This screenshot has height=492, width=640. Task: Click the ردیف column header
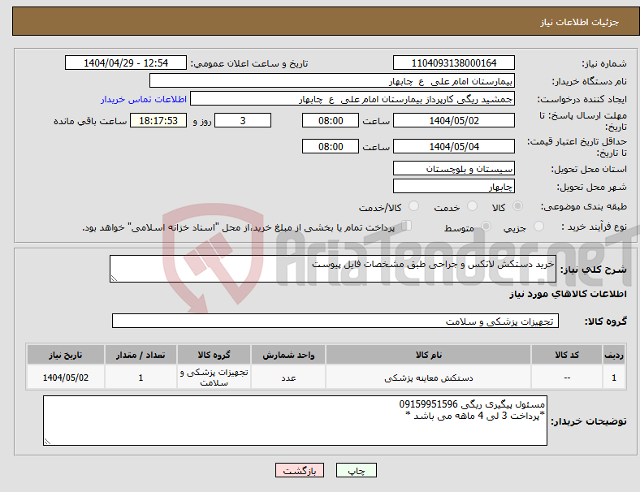[x=614, y=355]
